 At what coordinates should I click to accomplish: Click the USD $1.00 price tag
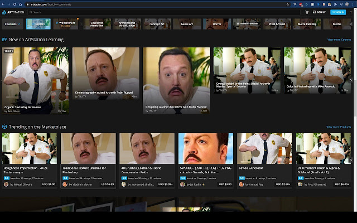[49, 185]
